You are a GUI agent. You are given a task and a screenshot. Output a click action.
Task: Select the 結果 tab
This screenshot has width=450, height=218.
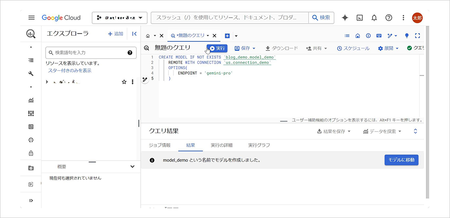191,145
